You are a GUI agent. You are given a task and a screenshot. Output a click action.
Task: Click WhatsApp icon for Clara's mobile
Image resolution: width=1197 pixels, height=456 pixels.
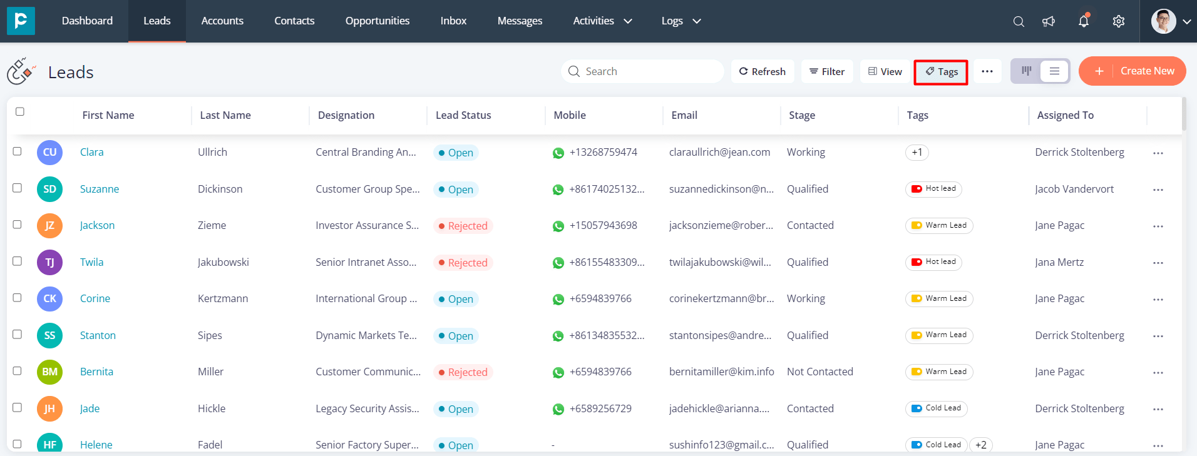click(x=558, y=153)
